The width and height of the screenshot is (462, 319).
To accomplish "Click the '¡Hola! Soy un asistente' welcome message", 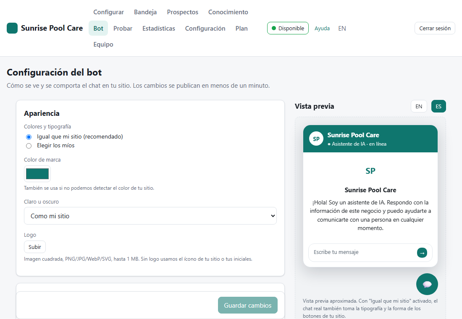I will point(370,215).
